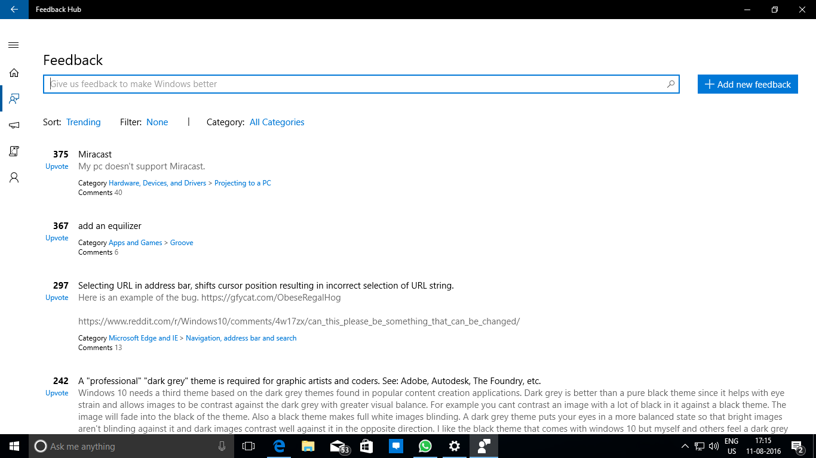Open the Sort Trending dropdown
The height and width of the screenshot is (458, 816).
(83, 122)
